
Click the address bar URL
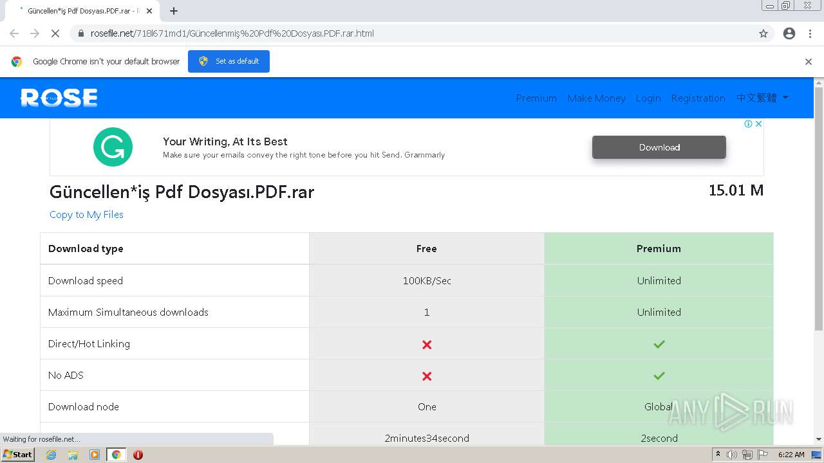tap(232, 33)
